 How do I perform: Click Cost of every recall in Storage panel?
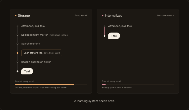24,81
